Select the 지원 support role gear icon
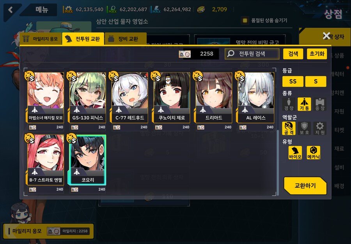Image resolution: width=351 pixels, height=244 pixels. click(x=320, y=128)
